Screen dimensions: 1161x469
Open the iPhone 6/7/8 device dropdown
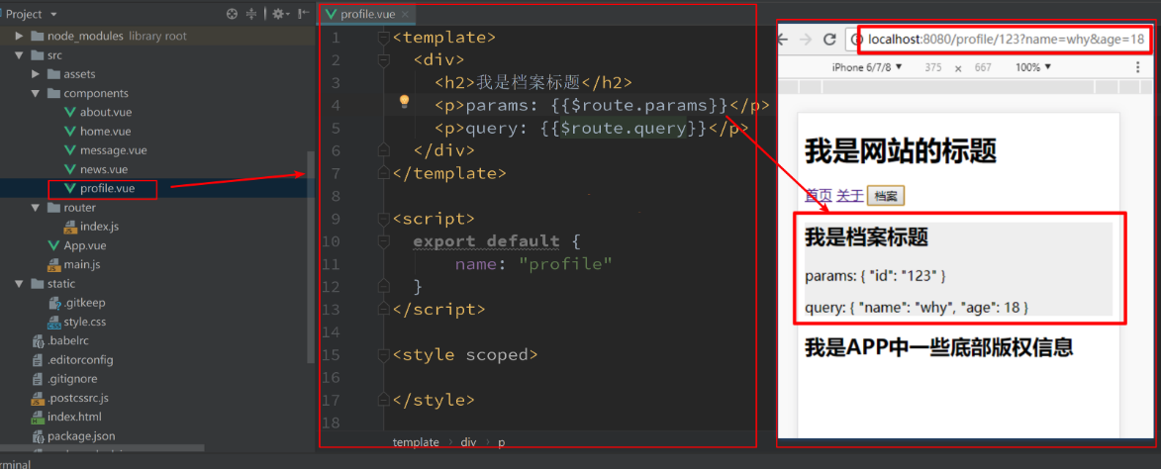click(866, 67)
